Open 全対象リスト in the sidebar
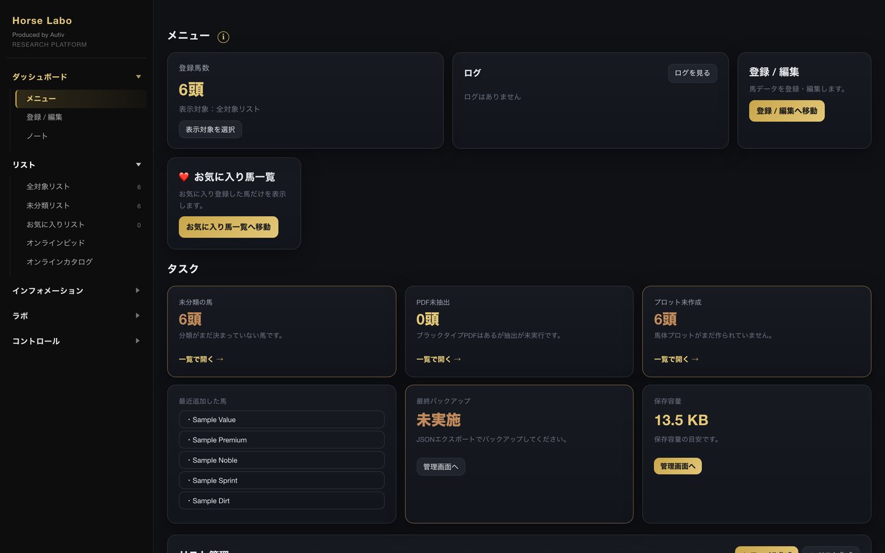Viewport: 885px width, 553px height. [81, 187]
